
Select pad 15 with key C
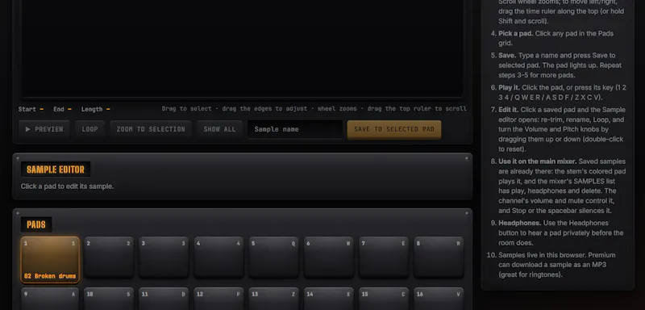click(x=384, y=299)
